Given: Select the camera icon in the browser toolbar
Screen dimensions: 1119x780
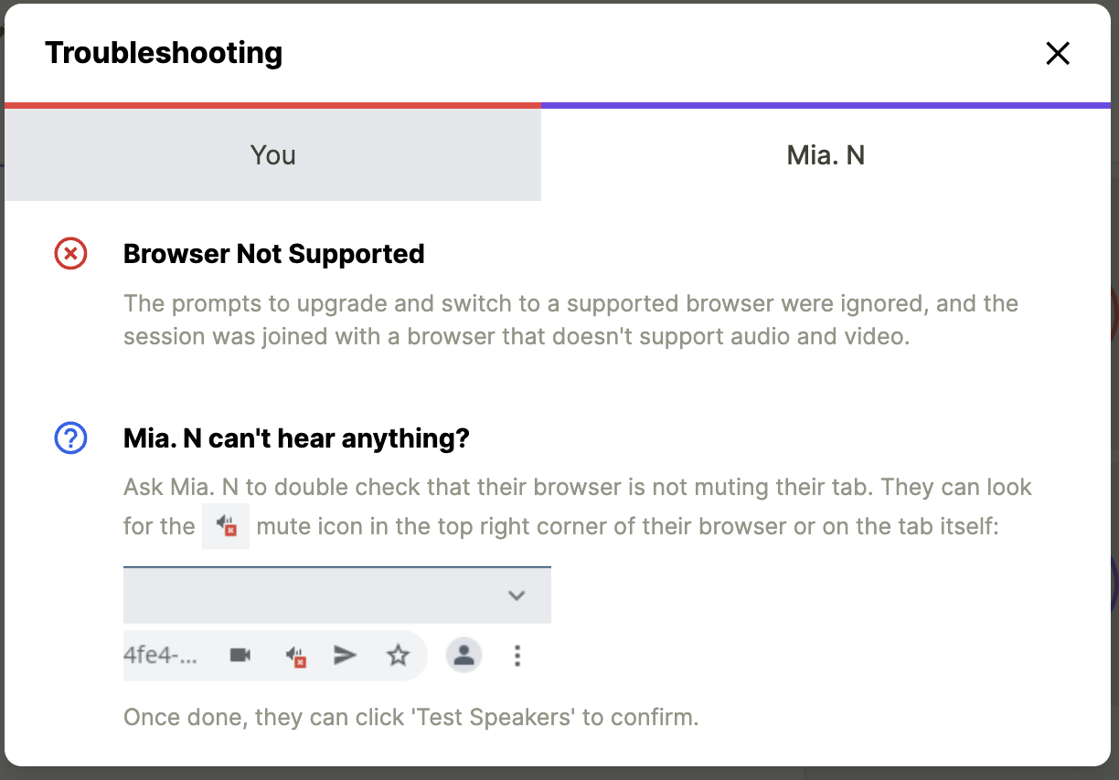Looking at the screenshot, I should (240, 655).
